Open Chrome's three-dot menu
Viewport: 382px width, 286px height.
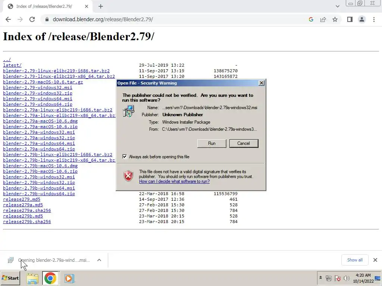coord(374,19)
